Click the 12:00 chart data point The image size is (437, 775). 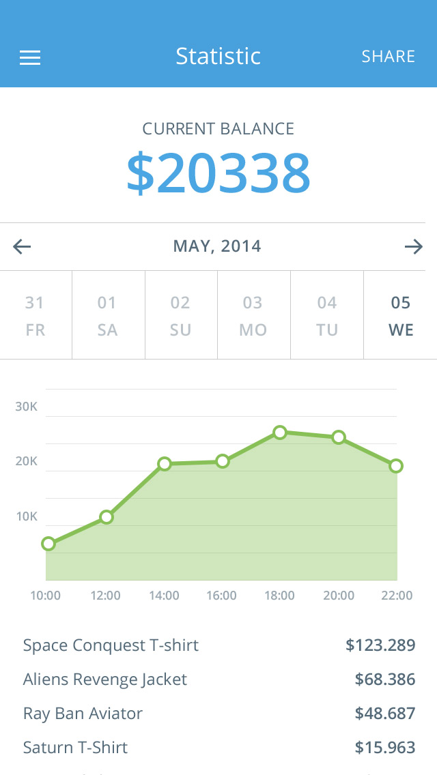106,517
